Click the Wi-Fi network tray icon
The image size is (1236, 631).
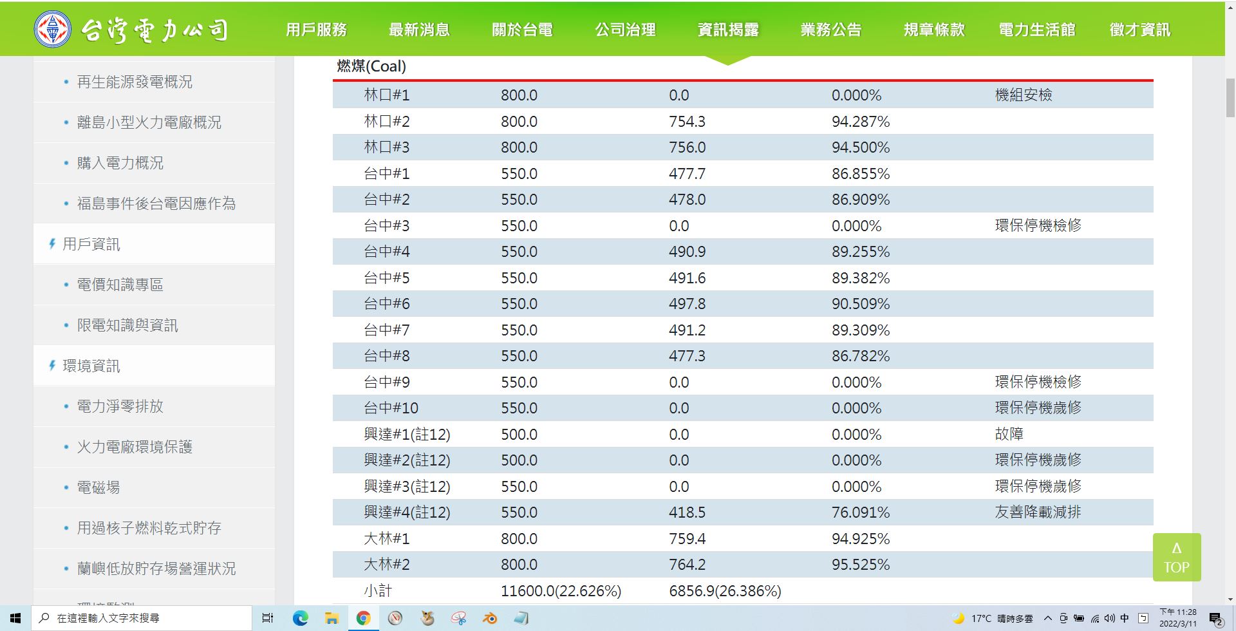click(x=1094, y=618)
